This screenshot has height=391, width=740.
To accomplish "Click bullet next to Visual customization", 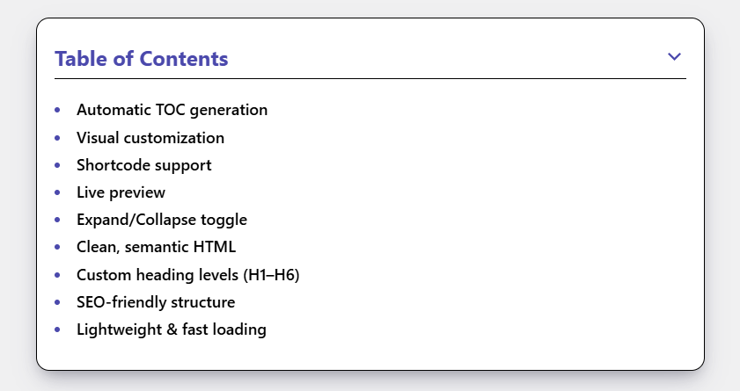I will coord(57,138).
